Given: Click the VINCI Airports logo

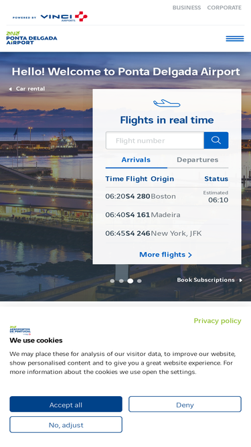Looking at the screenshot, I should pyautogui.click(x=64, y=17).
